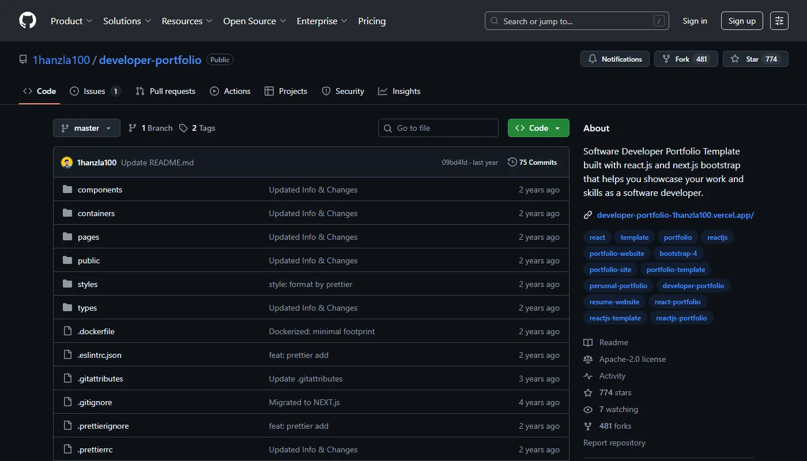Viewport: 807px width, 461px height.
Task: Click the Notifications bell button
Action: point(615,59)
